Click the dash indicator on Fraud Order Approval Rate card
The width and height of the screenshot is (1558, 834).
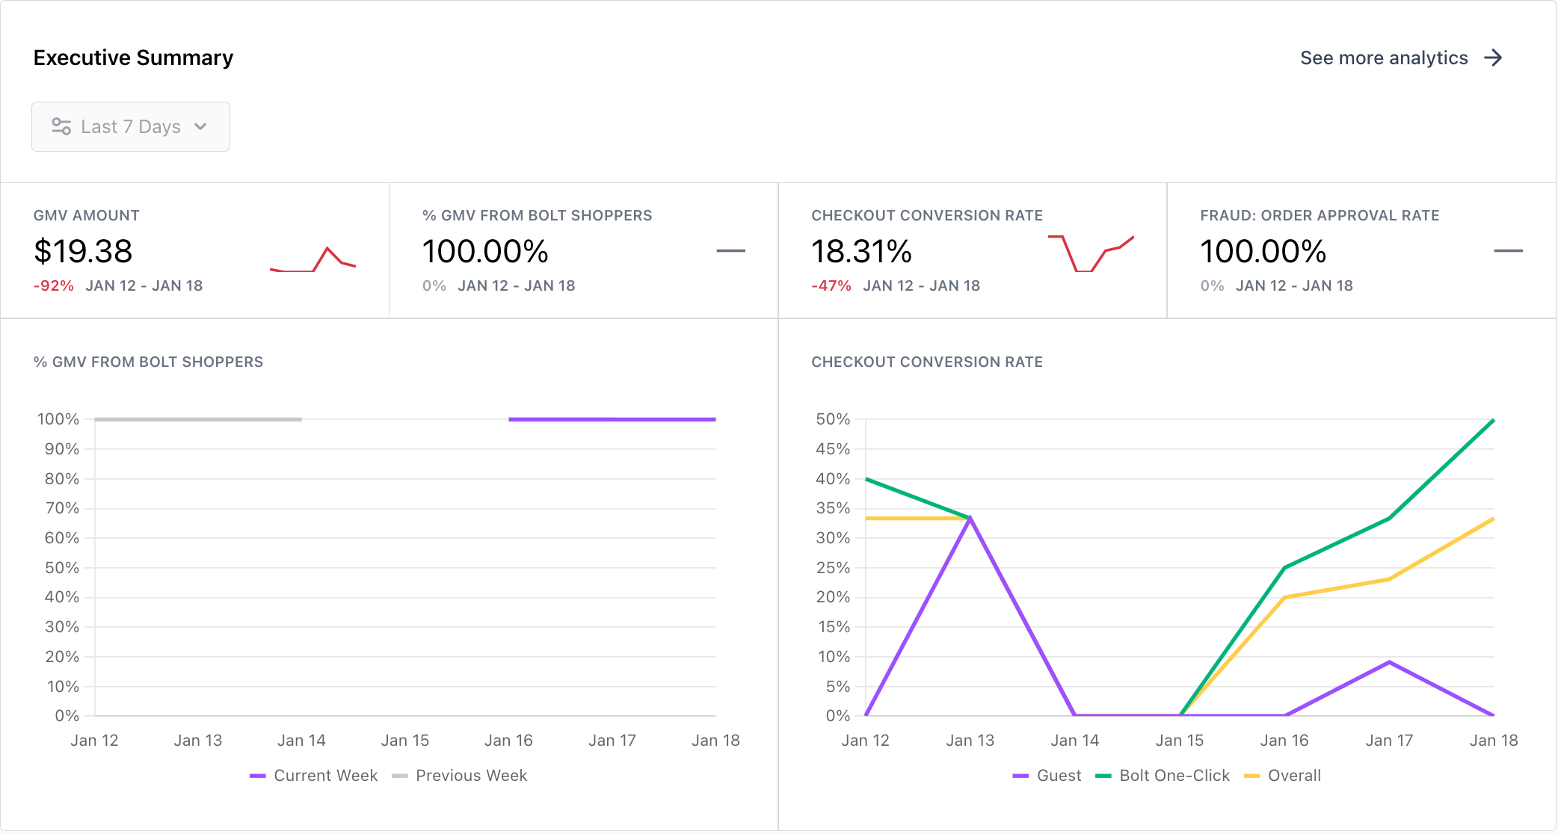(x=1510, y=252)
